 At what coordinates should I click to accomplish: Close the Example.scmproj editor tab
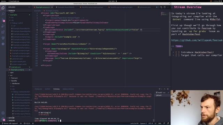click(x=52, y=7)
